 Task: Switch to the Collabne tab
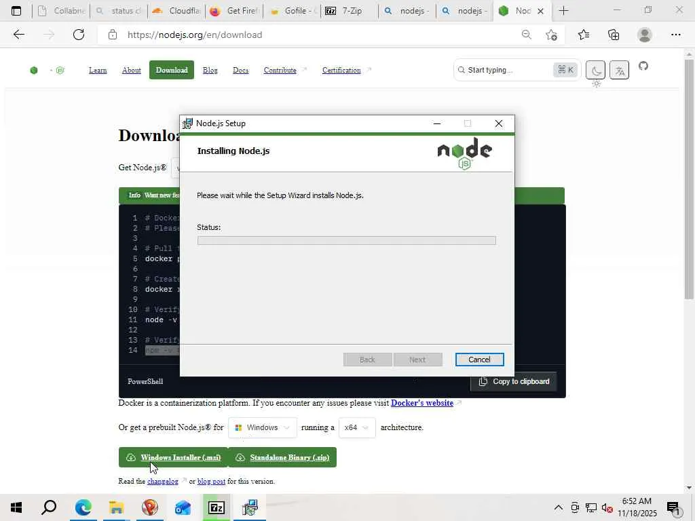61,11
